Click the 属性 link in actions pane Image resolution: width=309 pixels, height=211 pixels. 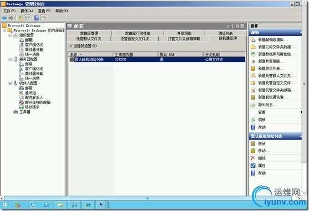262,166
